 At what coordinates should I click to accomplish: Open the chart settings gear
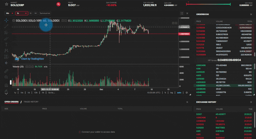coord(187,93)
